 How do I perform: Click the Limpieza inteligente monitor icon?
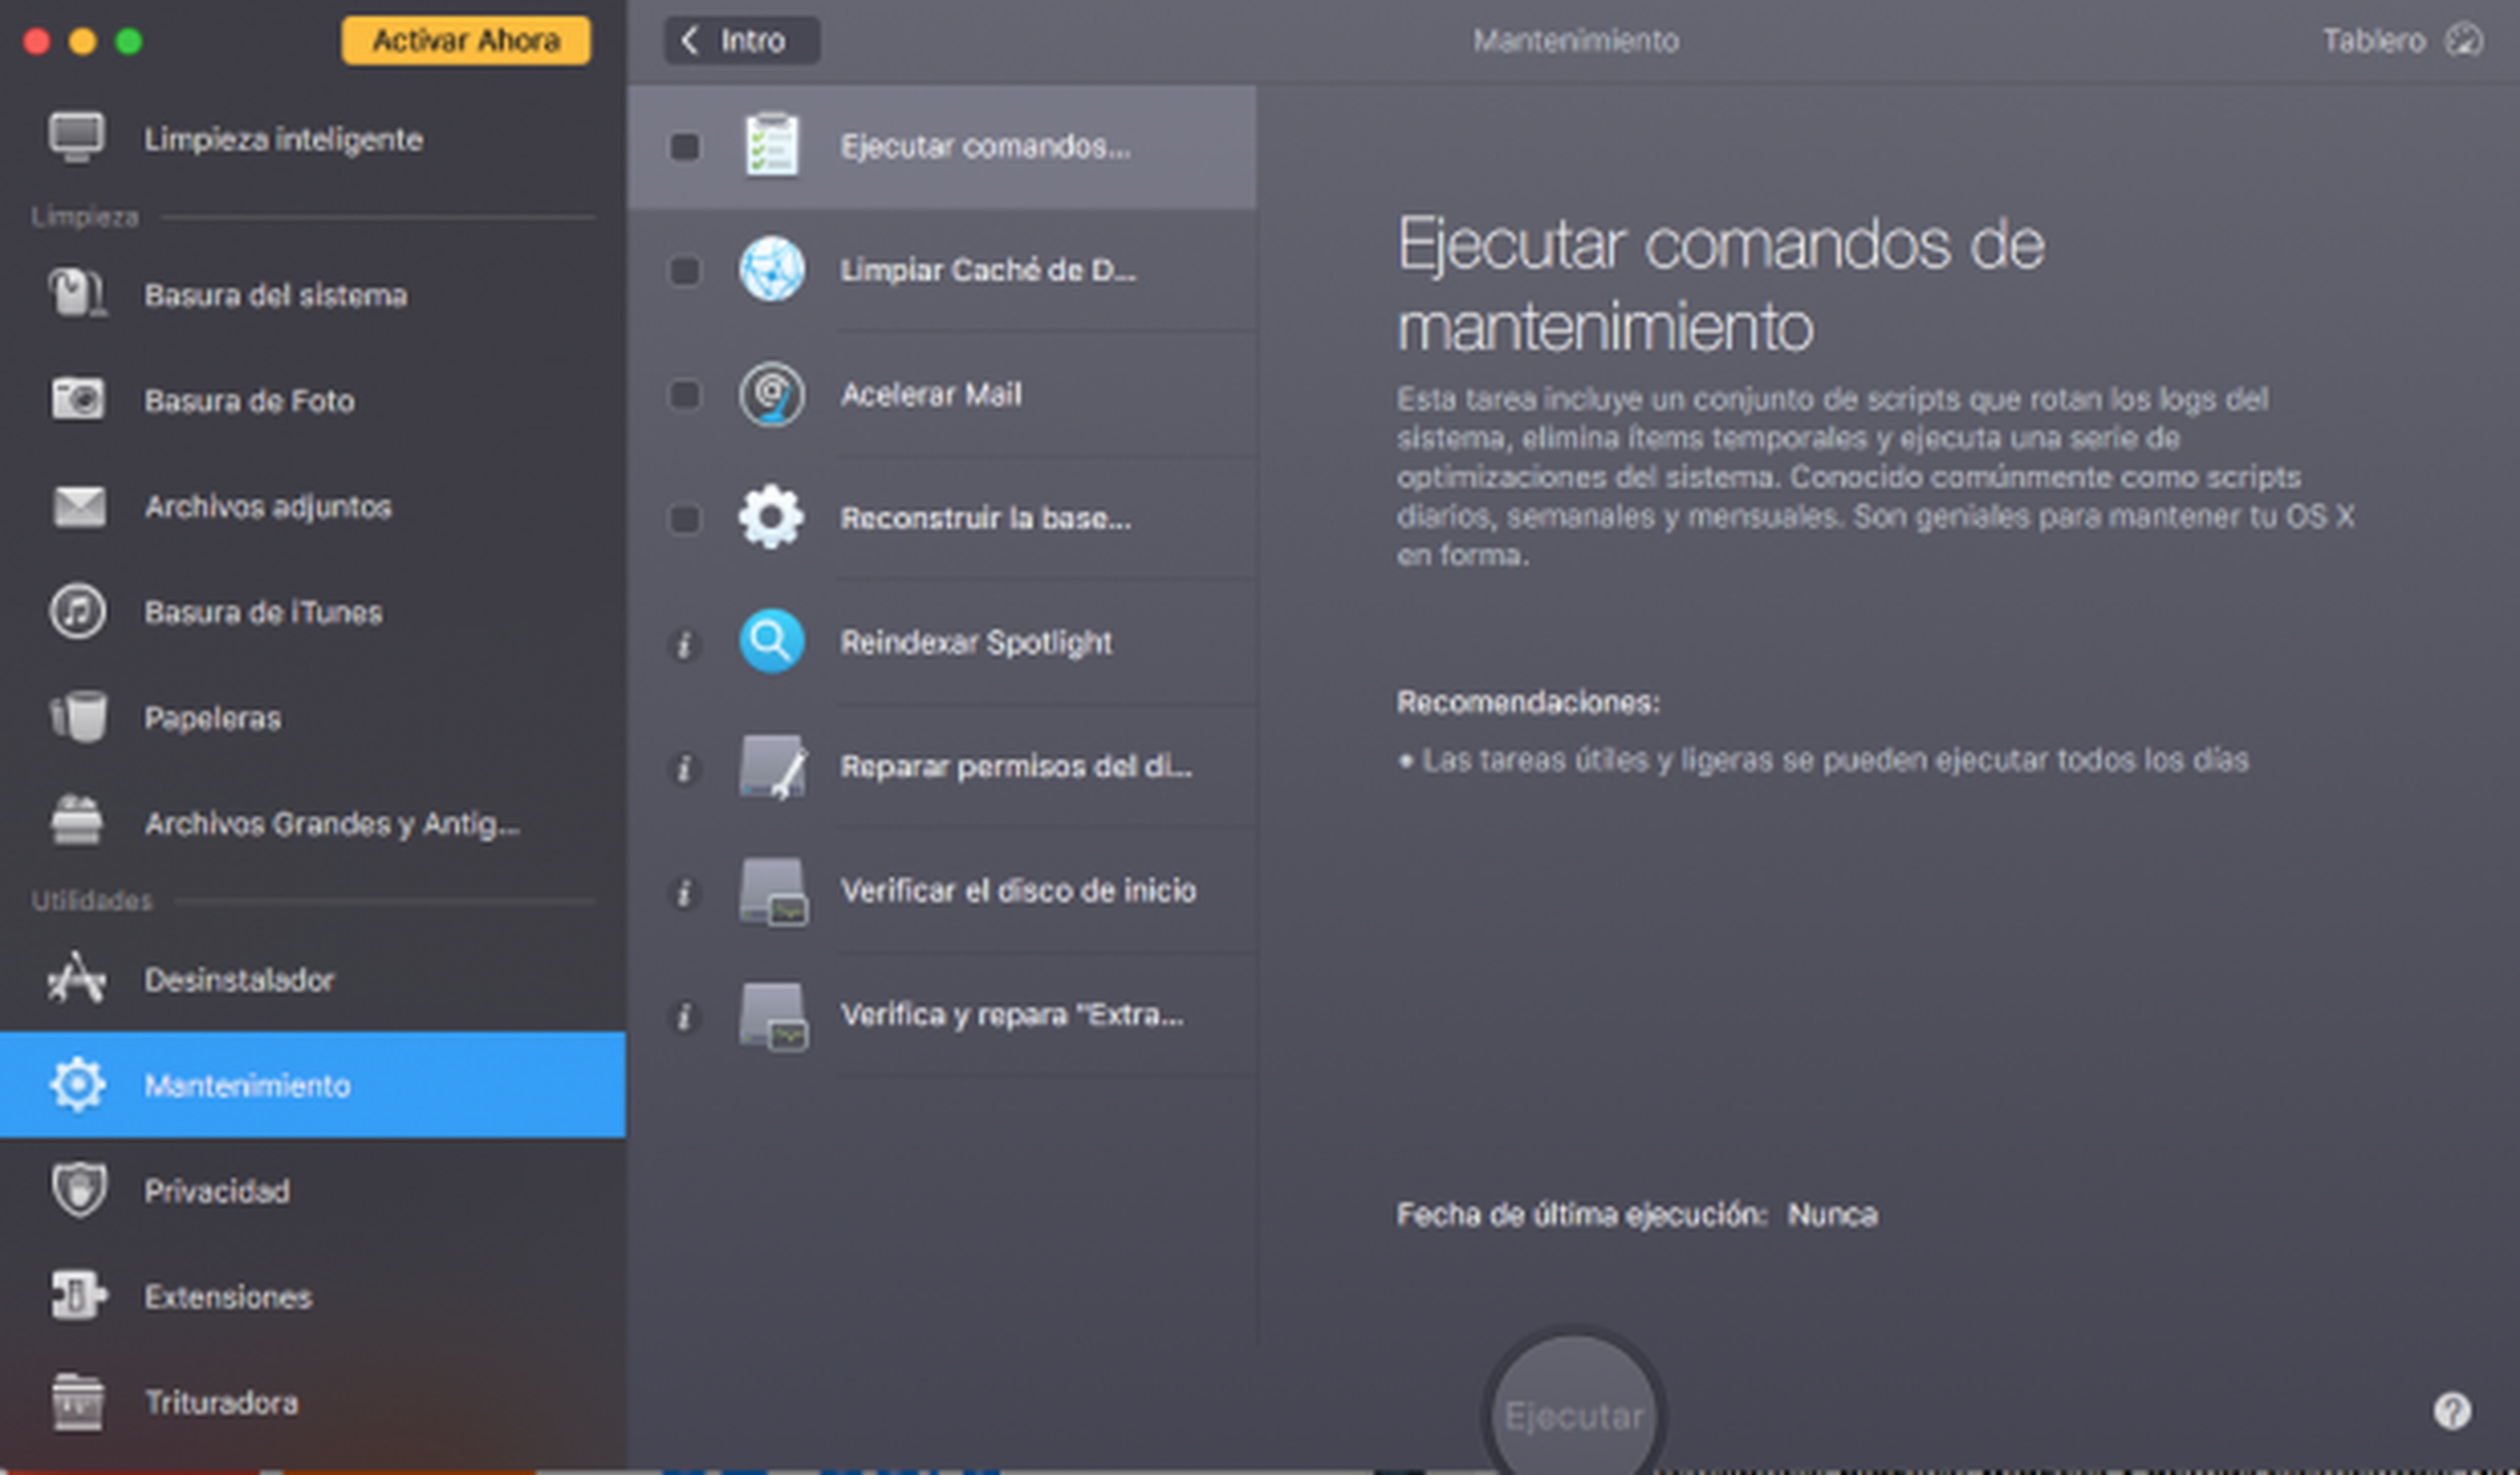click(x=77, y=137)
